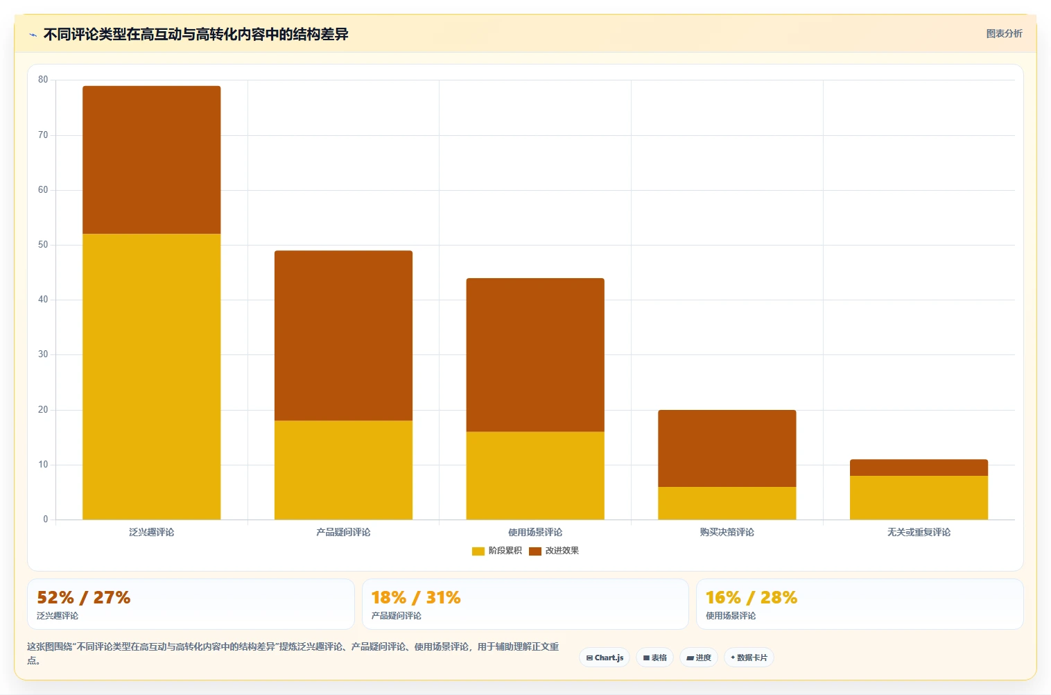Click the 80 y-axis tick label

[43, 80]
